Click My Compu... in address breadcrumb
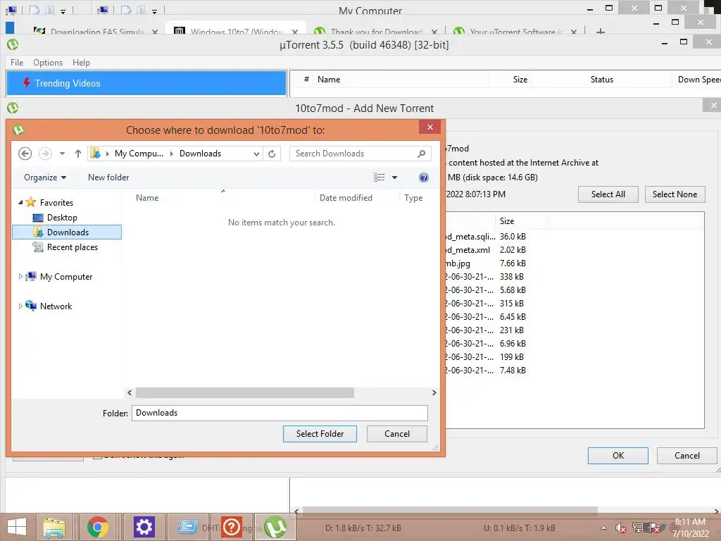721x541 pixels. click(139, 154)
